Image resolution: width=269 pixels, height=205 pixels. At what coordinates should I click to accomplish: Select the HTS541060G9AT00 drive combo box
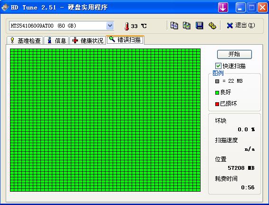coord(61,26)
